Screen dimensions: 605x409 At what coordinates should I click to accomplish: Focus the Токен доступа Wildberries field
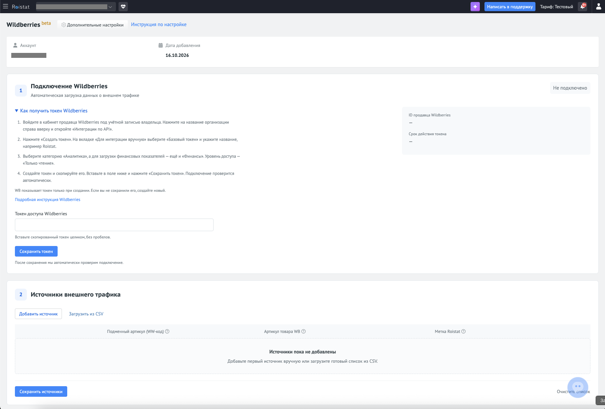(114, 225)
